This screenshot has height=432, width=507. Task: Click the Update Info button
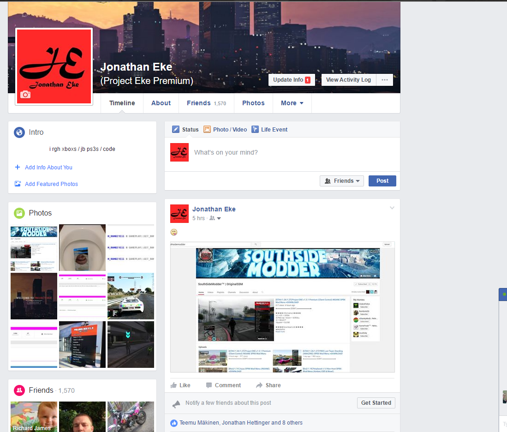292,80
